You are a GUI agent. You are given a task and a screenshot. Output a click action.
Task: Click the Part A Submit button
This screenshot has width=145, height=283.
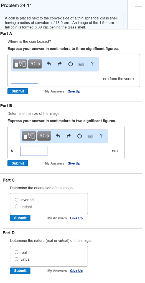(x=18, y=91)
